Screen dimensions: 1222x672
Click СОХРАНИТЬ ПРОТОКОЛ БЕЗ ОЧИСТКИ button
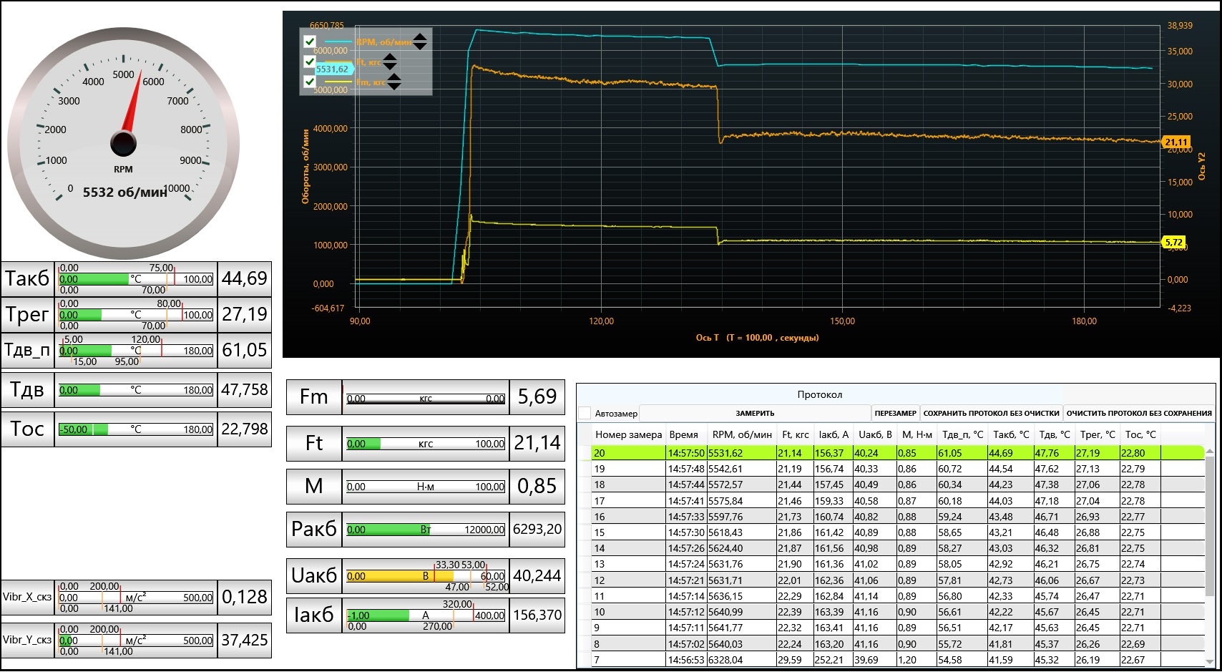click(x=991, y=413)
